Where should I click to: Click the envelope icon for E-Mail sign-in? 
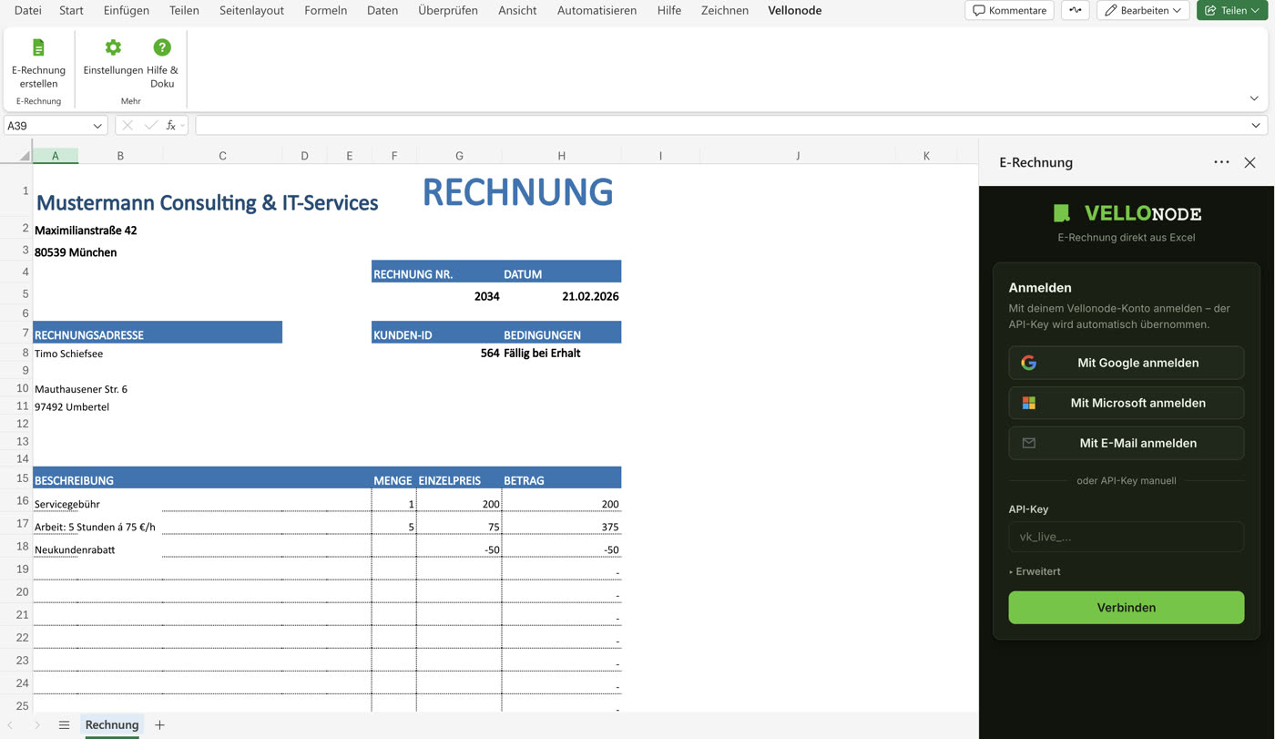1029,443
